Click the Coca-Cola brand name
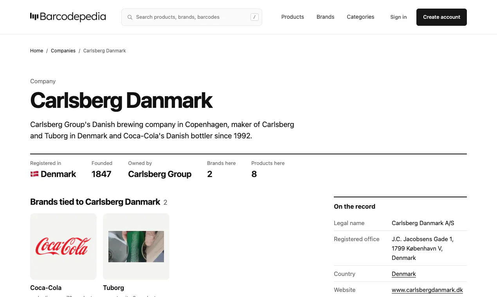 pos(46,288)
